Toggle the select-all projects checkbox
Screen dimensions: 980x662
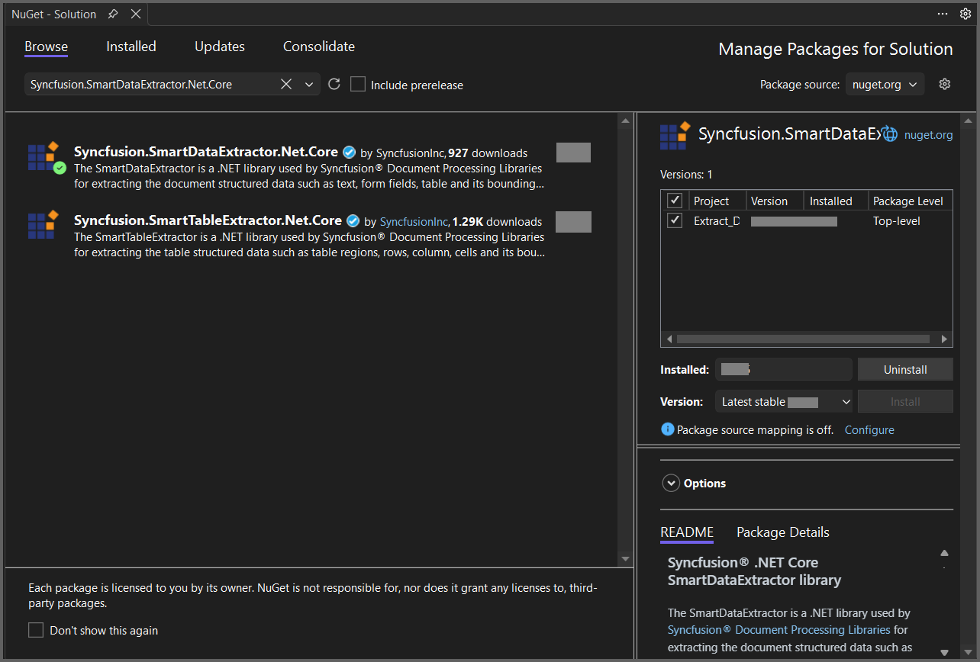coord(675,201)
